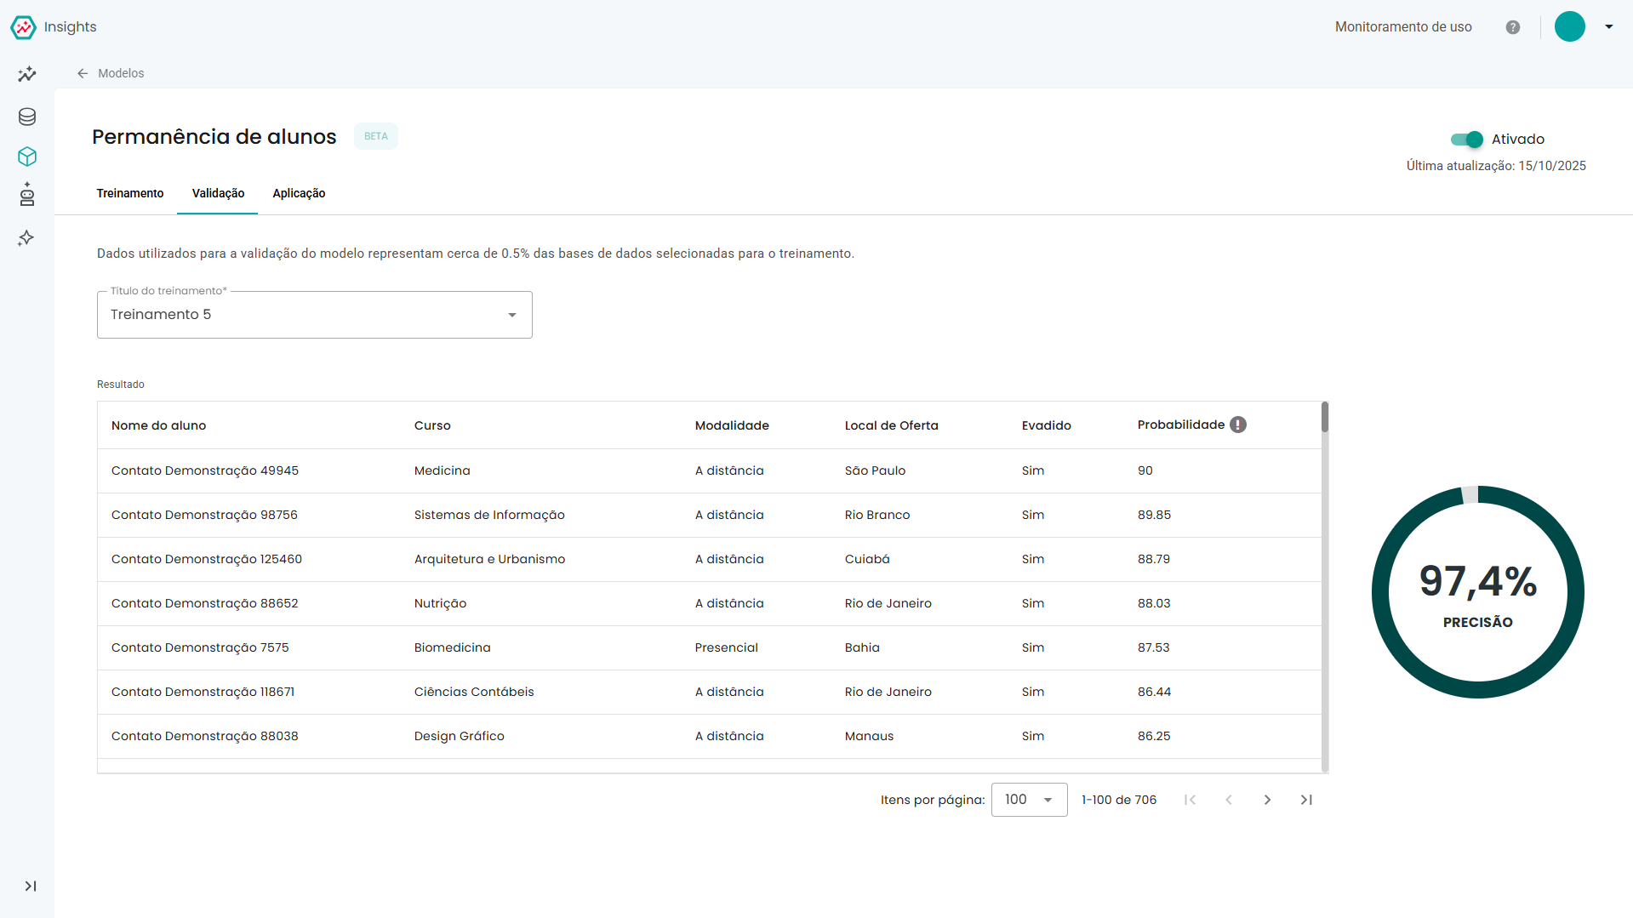Click probability value 88.79

pyautogui.click(x=1154, y=559)
